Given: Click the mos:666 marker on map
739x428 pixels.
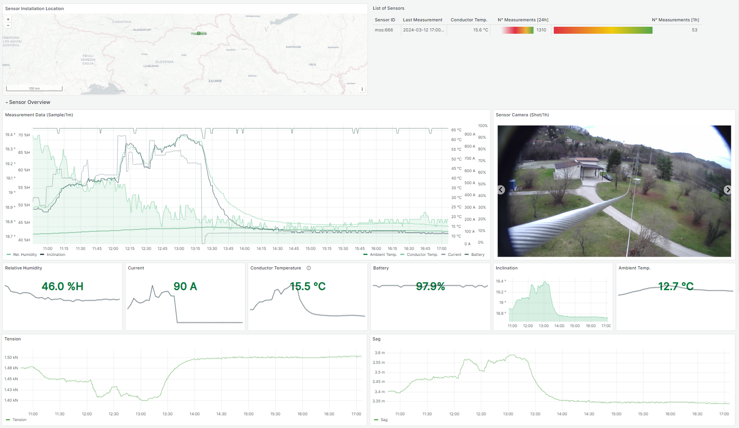Looking at the screenshot, I should (199, 34).
